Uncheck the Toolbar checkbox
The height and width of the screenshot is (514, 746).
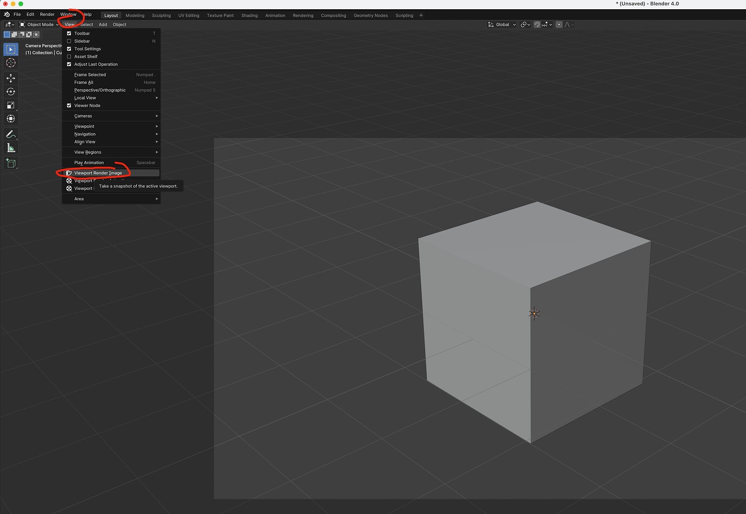click(x=69, y=34)
